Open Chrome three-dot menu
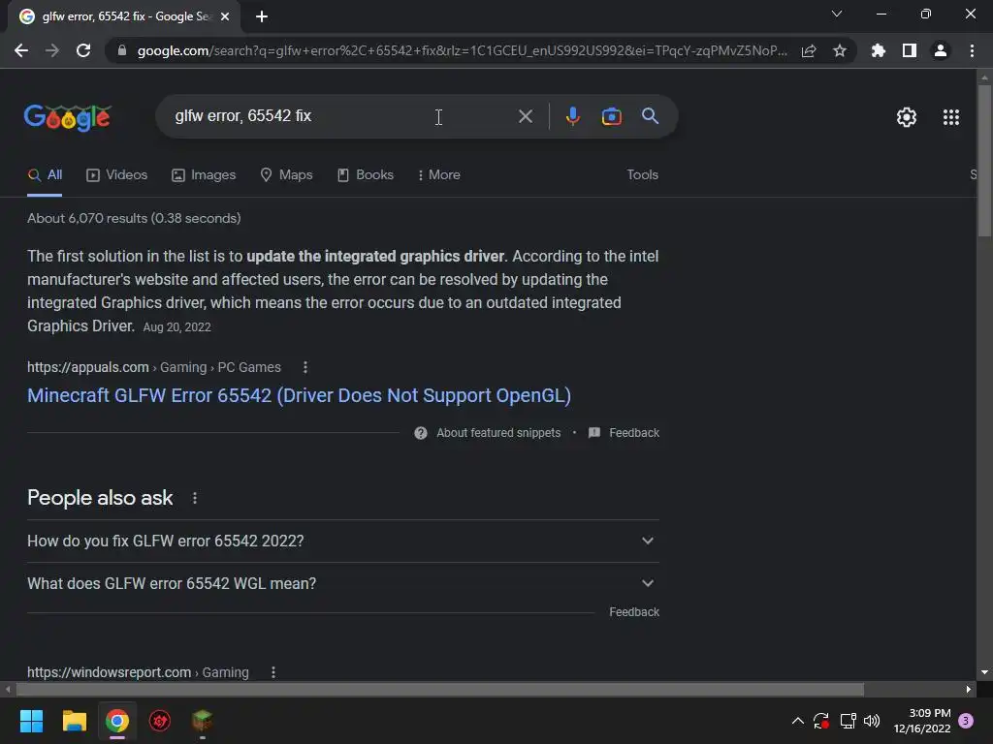993x744 pixels. [972, 50]
